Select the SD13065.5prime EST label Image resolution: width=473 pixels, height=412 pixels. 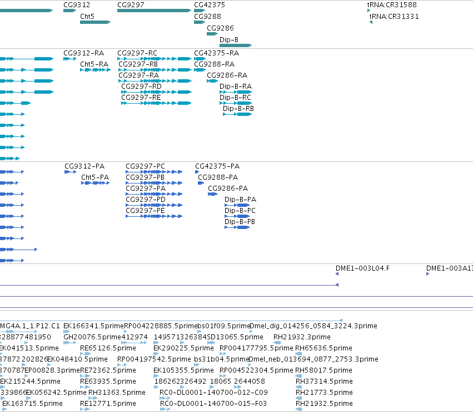click(x=235, y=337)
